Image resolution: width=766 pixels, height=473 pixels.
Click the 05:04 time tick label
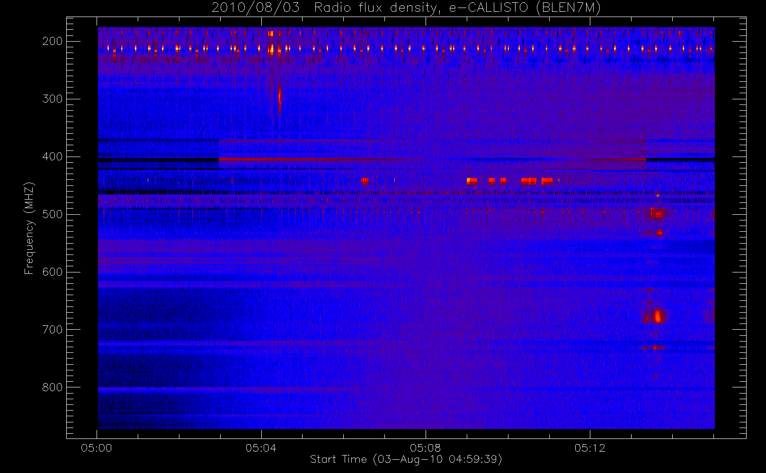pos(261,448)
